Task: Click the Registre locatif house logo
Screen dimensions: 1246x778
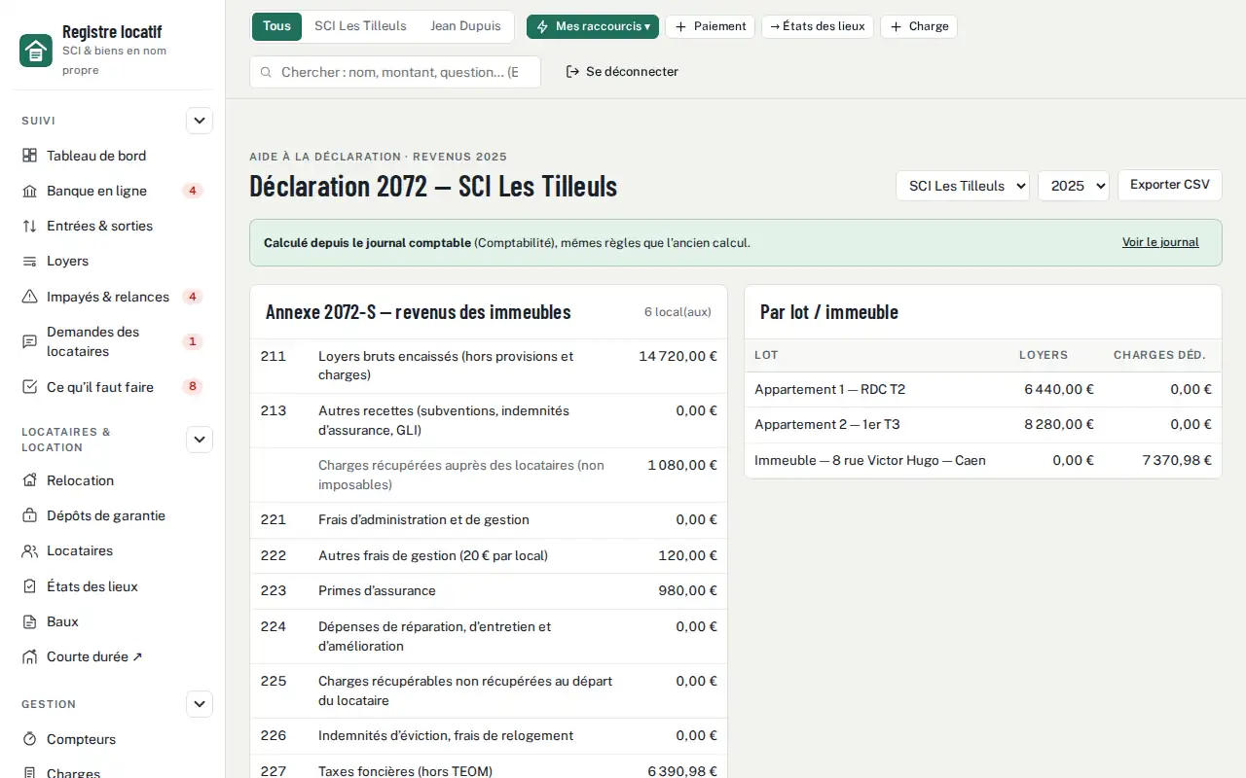Action: (x=36, y=51)
